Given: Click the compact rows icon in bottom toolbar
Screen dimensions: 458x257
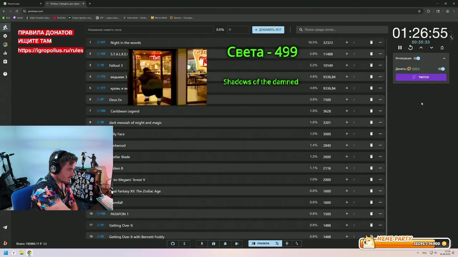Looking at the screenshot, I should click(287, 243).
